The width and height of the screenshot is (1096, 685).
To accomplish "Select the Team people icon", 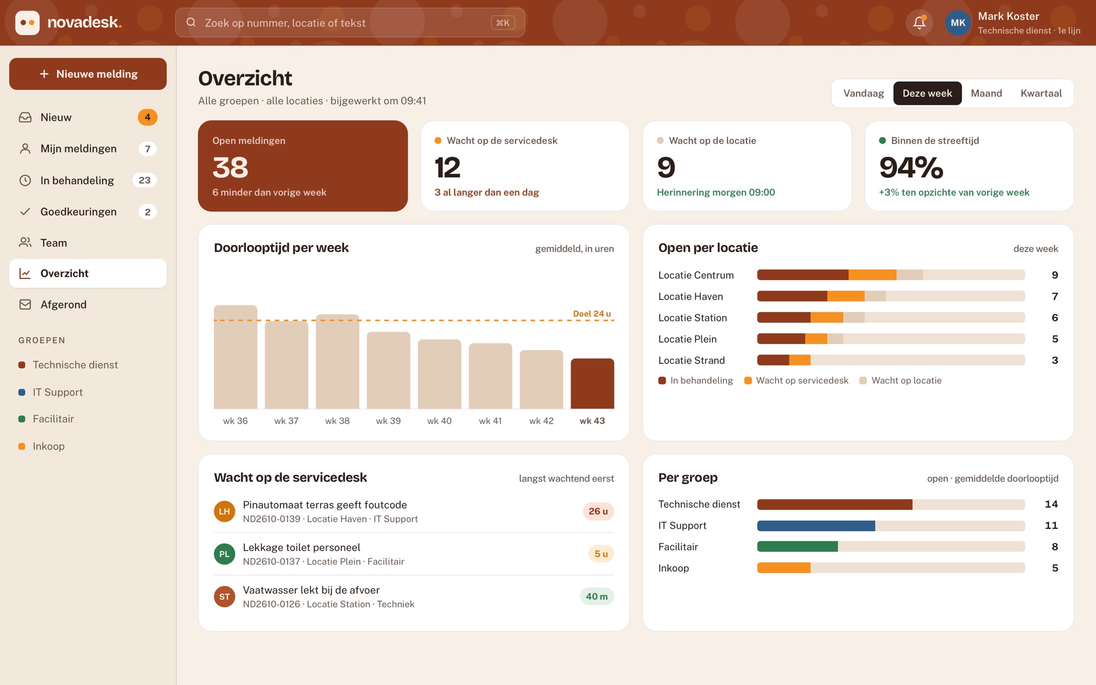I will coord(25,242).
